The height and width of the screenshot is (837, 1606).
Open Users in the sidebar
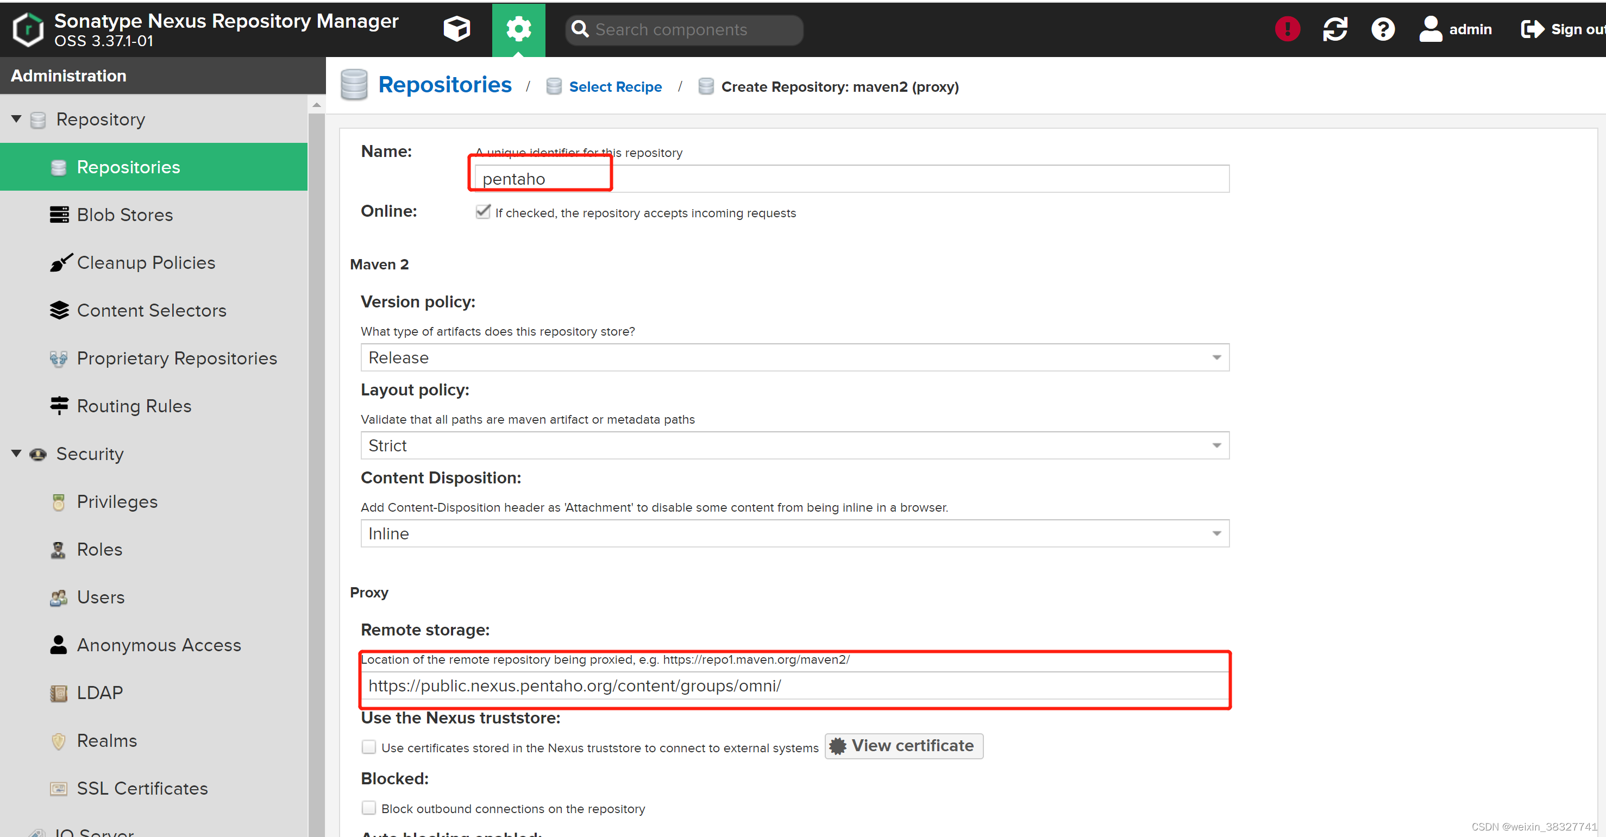[x=153, y=597]
